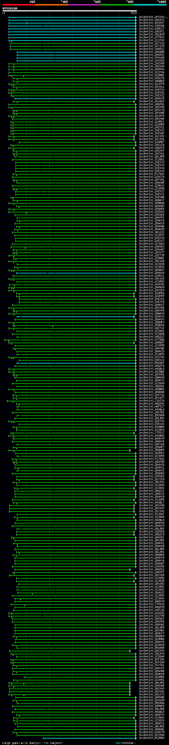Viewport: 169px width, 745px height.
Task: Click query end position 572 label
Action: (133, 13)
